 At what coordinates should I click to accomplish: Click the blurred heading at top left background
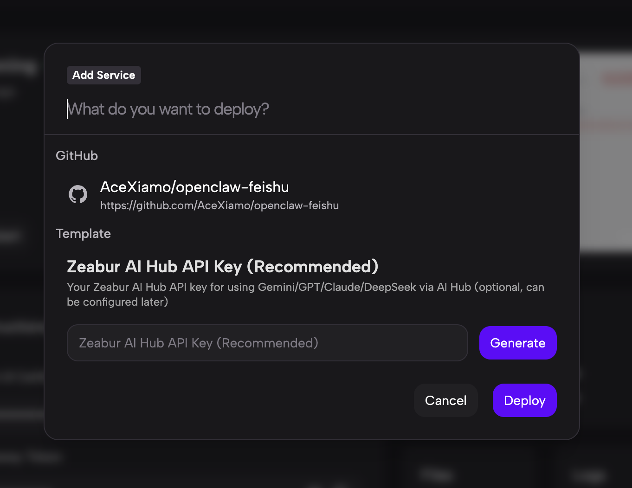coord(19,67)
